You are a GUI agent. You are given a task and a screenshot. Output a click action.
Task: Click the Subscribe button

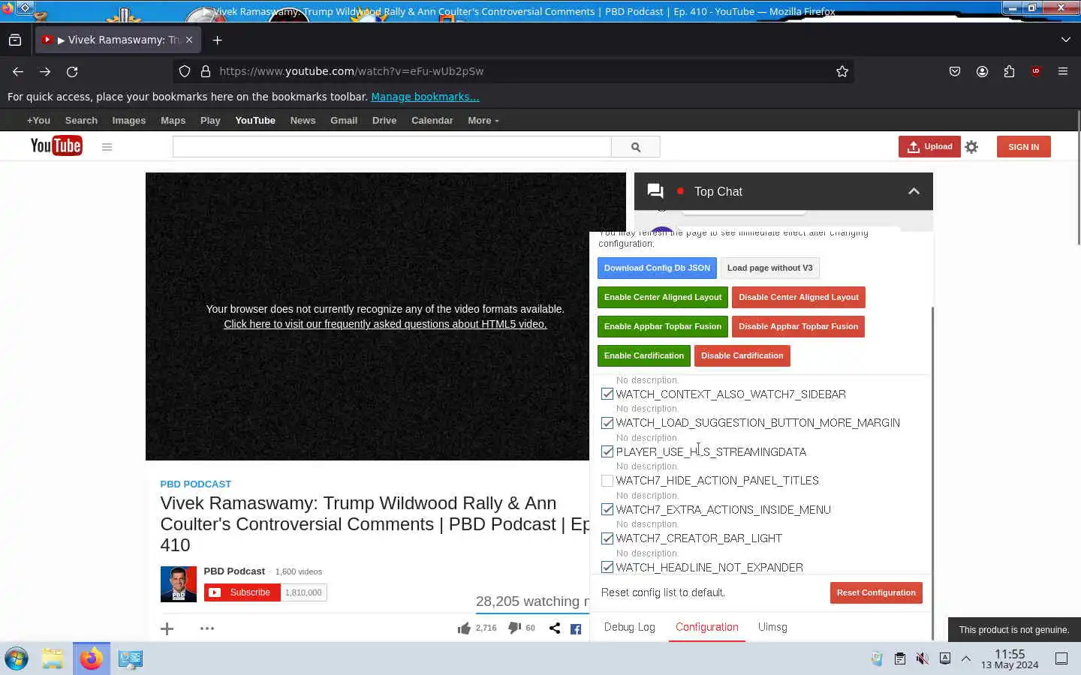click(x=242, y=592)
